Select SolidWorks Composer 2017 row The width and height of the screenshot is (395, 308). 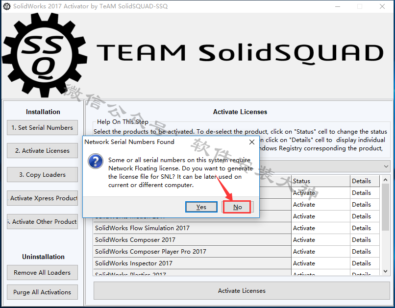tap(193, 240)
